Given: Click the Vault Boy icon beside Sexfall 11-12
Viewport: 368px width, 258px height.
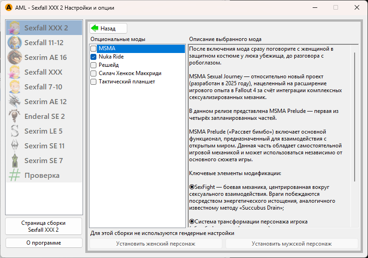Looking at the screenshot, I should coord(15,42).
